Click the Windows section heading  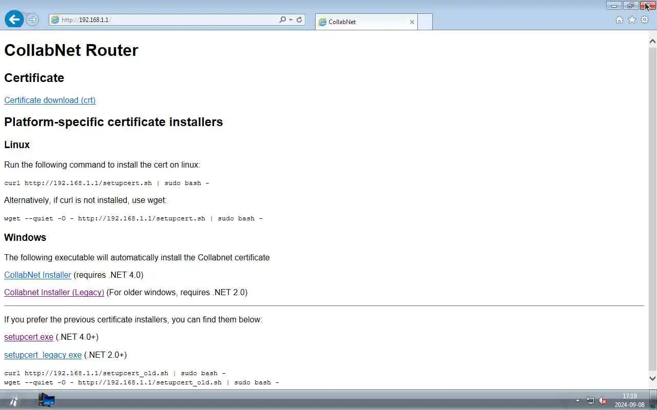point(25,237)
